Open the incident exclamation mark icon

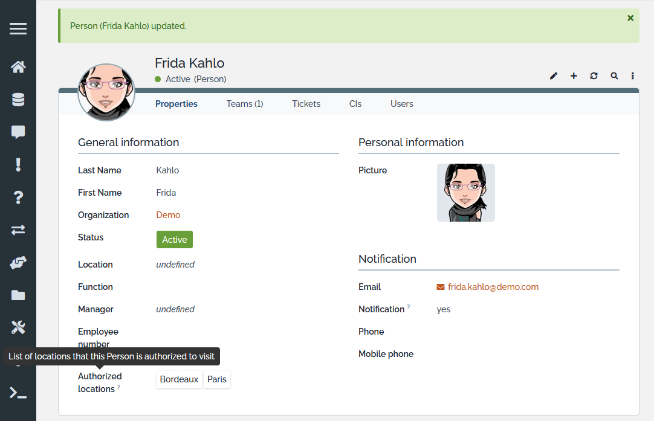[x=18, y=165]
